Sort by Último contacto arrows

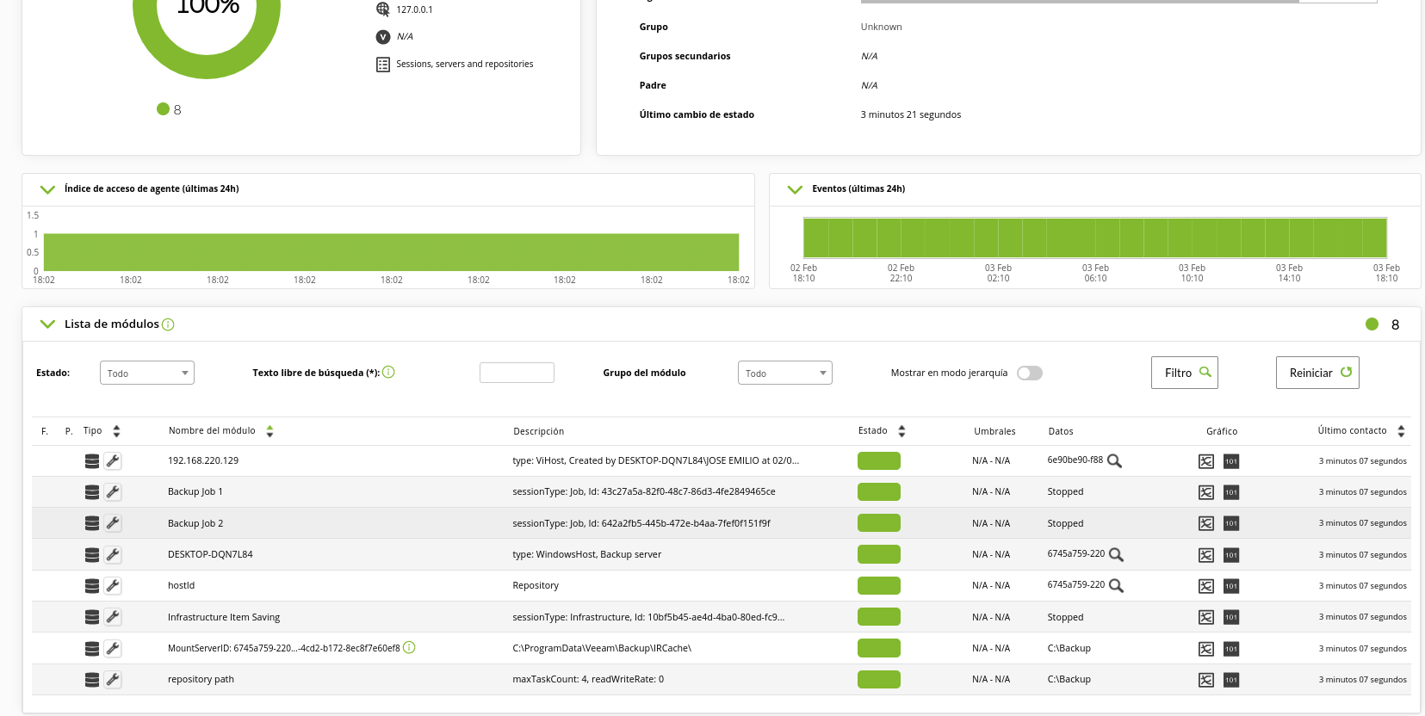[1401, 431]
